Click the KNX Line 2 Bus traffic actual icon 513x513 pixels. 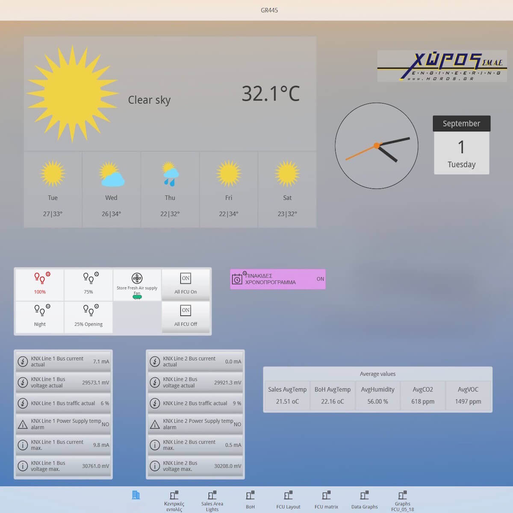[x=155, y=403]
